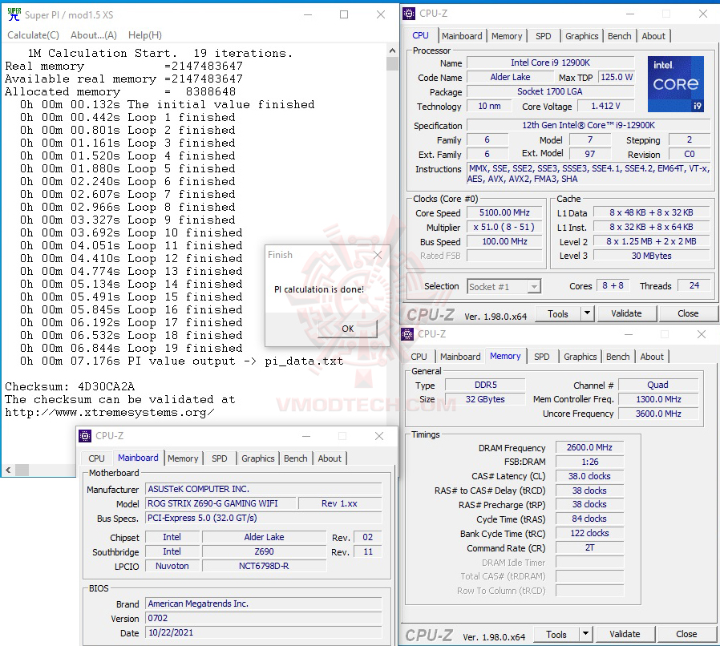Select Mainboard tab in memory CPU-Z window

(460, 357)
